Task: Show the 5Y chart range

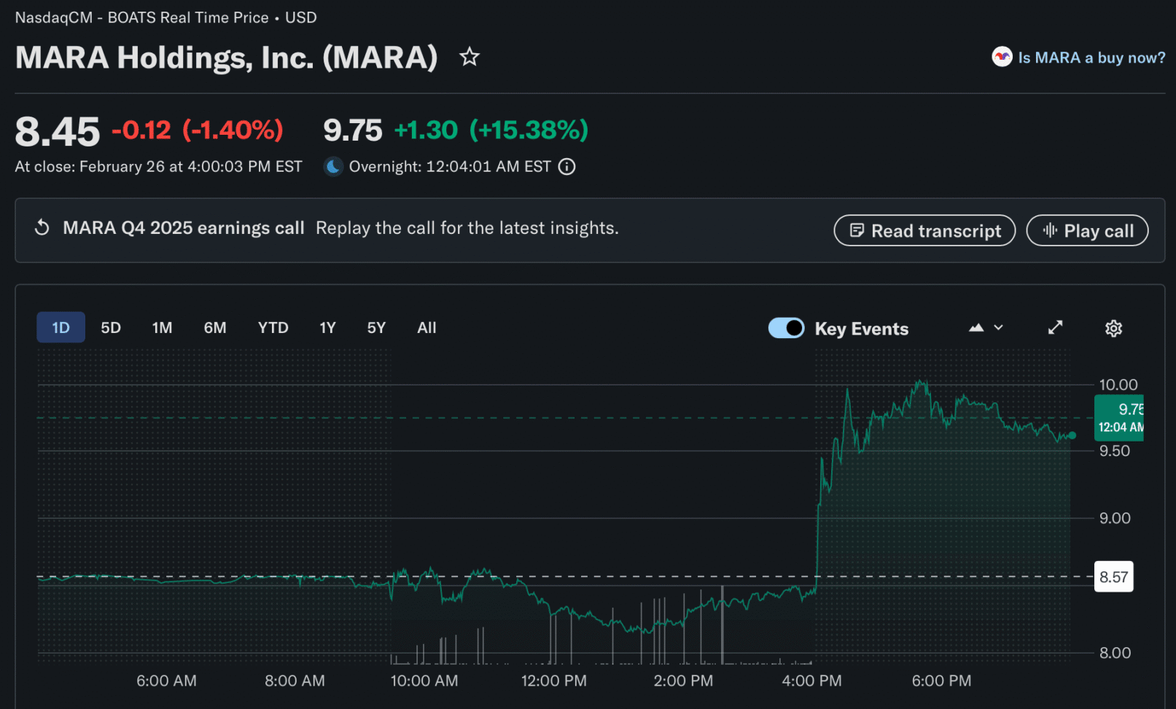Action: pyautogui.click(x=376, y=328)
